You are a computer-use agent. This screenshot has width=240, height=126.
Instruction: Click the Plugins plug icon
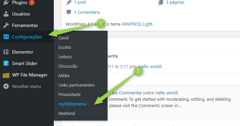pos(6,2)
